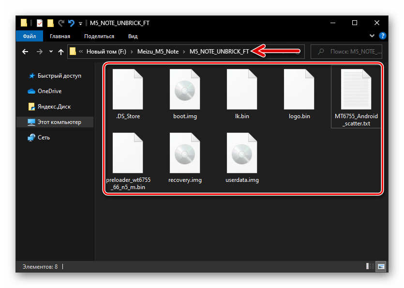This screenshot has width=404, height=288.
Task: Go forward with the Forward arrow
Action: (39, 52)
